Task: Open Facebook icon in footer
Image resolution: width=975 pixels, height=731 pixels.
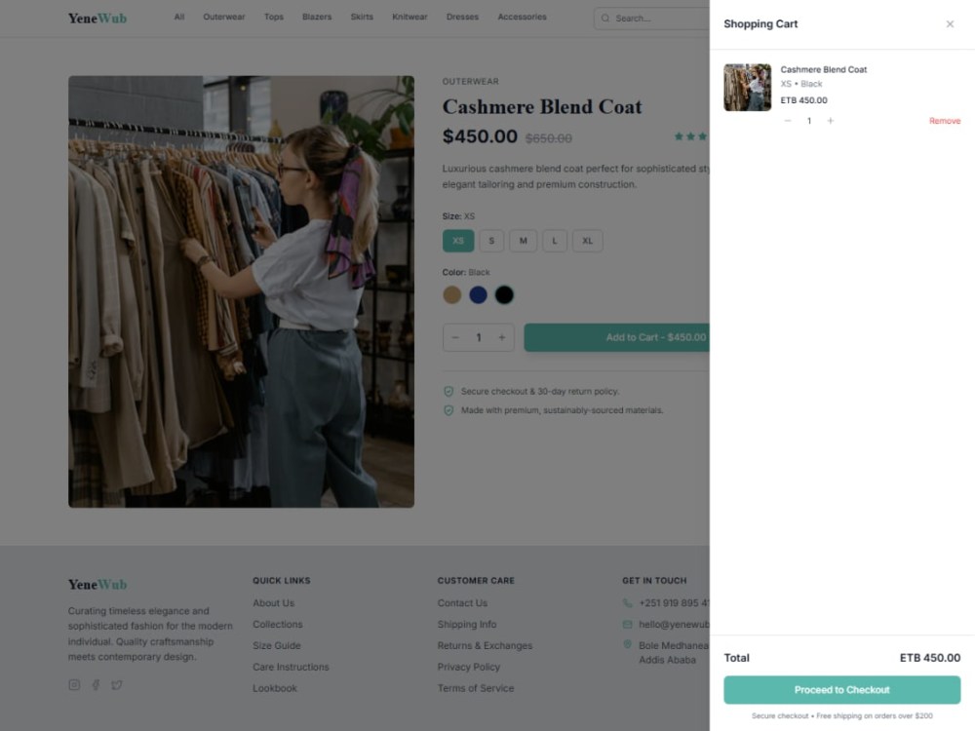Action: point(96,685)
